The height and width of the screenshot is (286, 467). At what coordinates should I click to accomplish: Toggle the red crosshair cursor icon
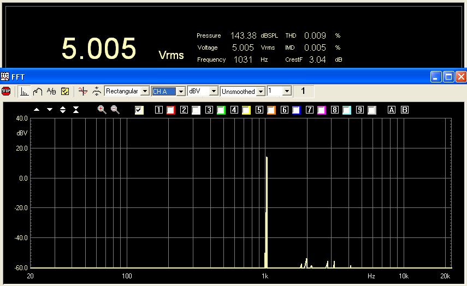click(83, 92)
